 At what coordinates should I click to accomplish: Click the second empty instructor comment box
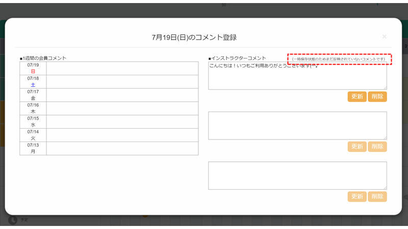click(x=297, y=126)
